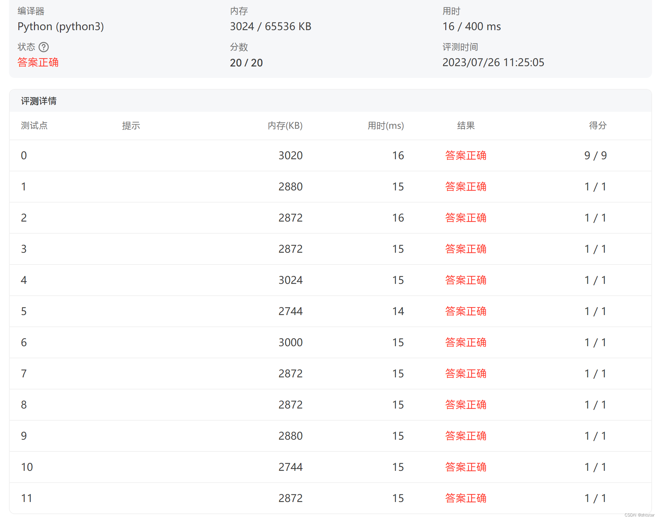Click the 提示 column header

(131, 125)
